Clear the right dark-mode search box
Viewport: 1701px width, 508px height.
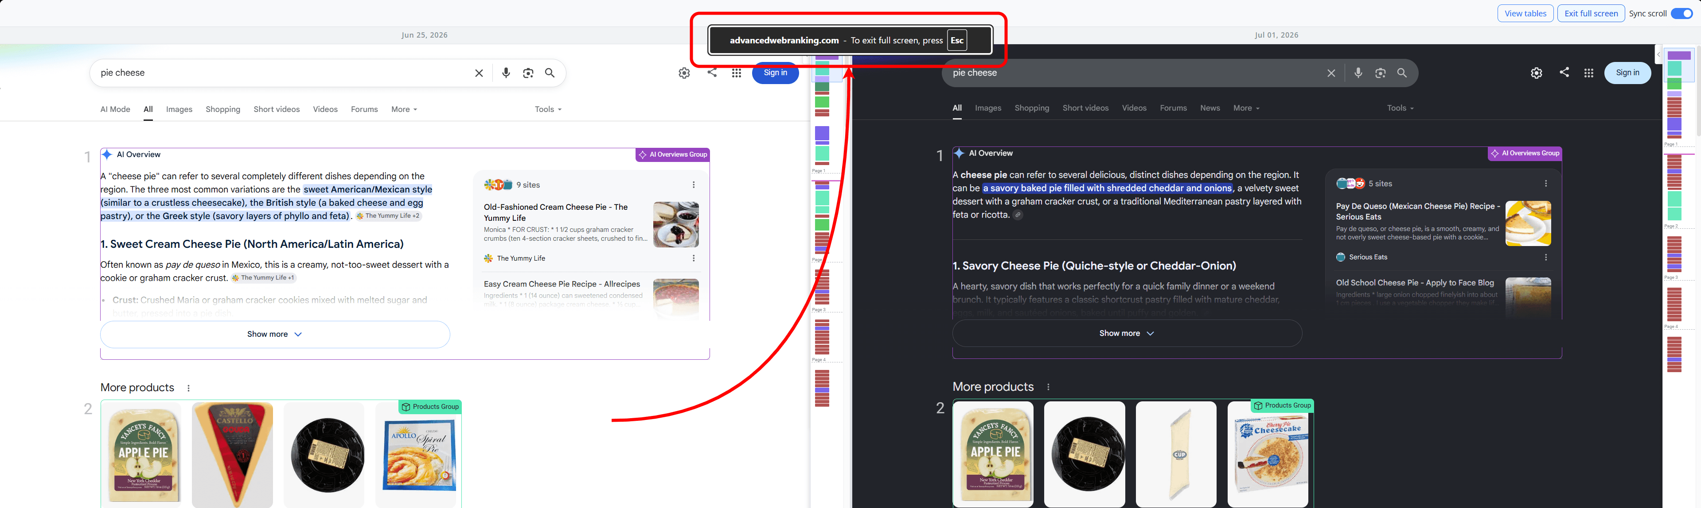point(1331,73)
